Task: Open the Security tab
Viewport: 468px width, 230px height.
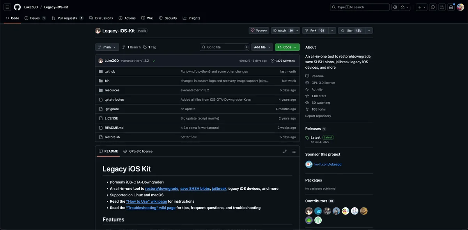Action: point(168,18)
